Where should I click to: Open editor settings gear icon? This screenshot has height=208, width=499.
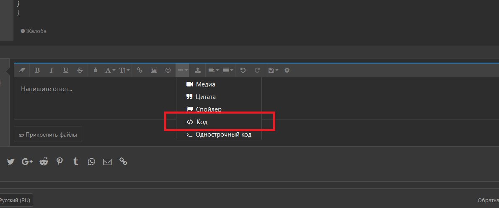click(287, 70)
